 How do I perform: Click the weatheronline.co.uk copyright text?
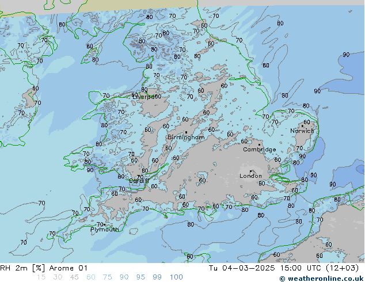322,279
